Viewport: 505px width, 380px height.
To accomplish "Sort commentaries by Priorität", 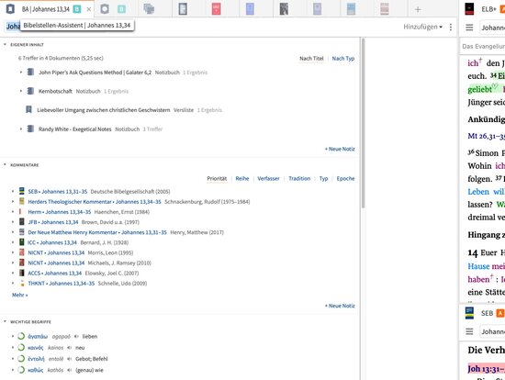I will tap(217, 178).
